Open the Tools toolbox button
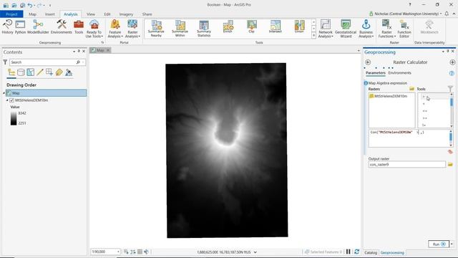Image resolution: width=458 pixels, height=258 pixels. [x=79, y=27]
